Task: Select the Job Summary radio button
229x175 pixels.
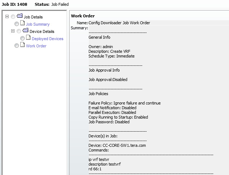Action: point(17,24)
